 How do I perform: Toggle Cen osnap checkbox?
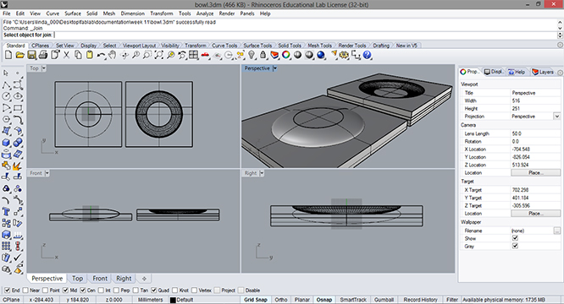tap(83, 290)
